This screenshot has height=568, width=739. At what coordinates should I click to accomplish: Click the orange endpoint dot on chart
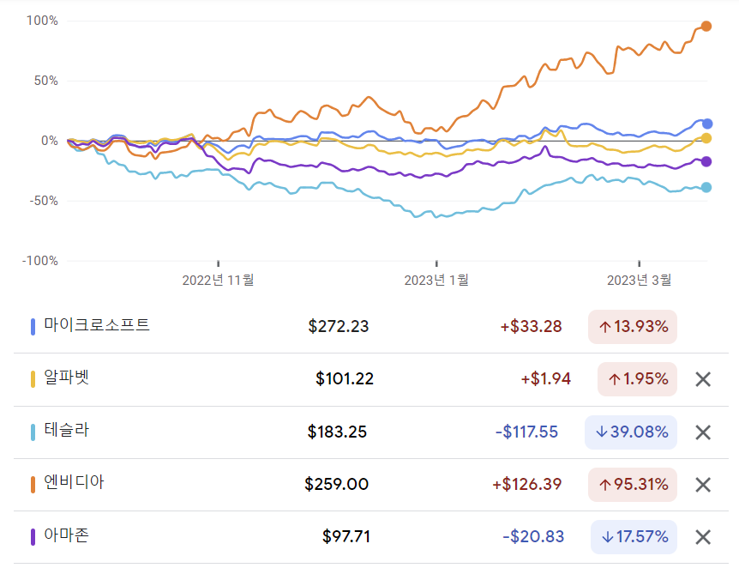tap(706, 27)
